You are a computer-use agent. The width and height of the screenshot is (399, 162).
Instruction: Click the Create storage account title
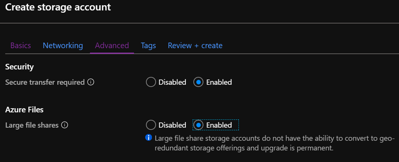[58, 7]
